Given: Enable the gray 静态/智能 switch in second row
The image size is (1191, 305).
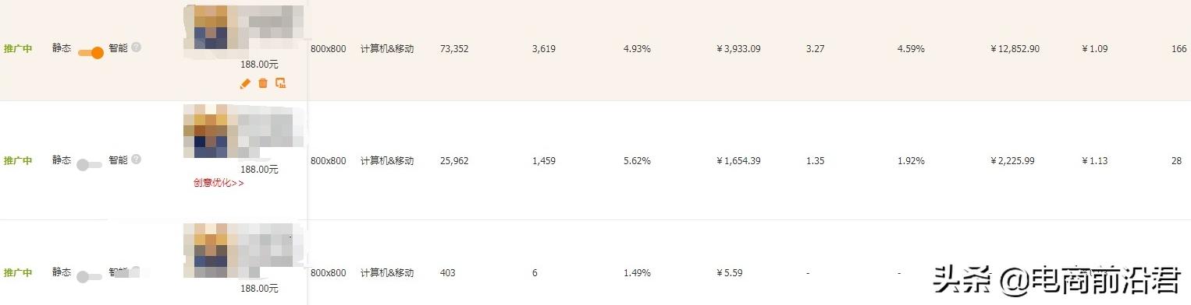Looking at the screenshot, I should pos(90,164).
